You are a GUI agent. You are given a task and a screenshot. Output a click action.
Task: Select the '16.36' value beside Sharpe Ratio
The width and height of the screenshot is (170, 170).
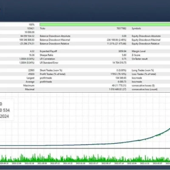[x=32, y=55]
